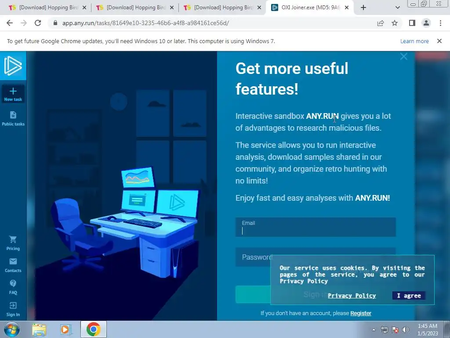Image resolution: width=450 pixels, height=338 pixels.
Task: Close the third Hopping Bird tab
Action: [x=259, y=7]
